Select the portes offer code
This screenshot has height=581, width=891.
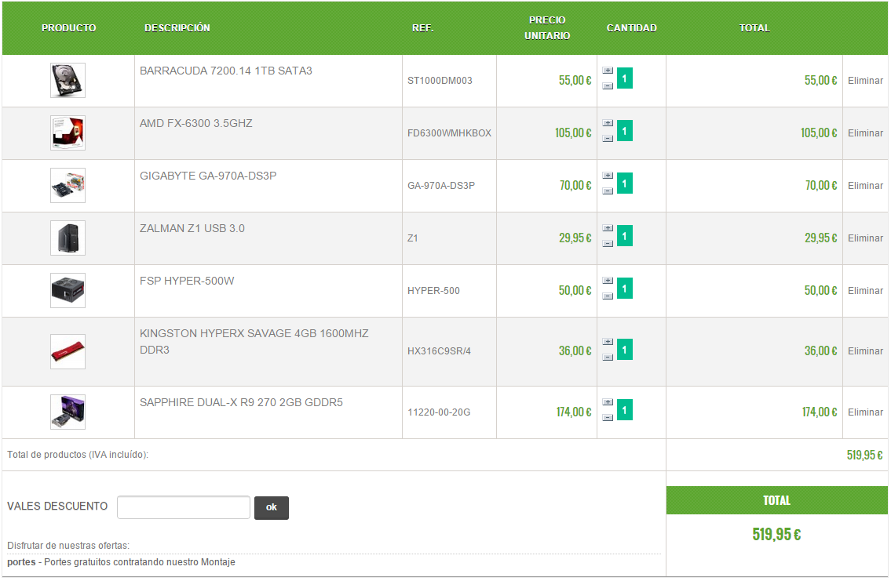point(21,562)
